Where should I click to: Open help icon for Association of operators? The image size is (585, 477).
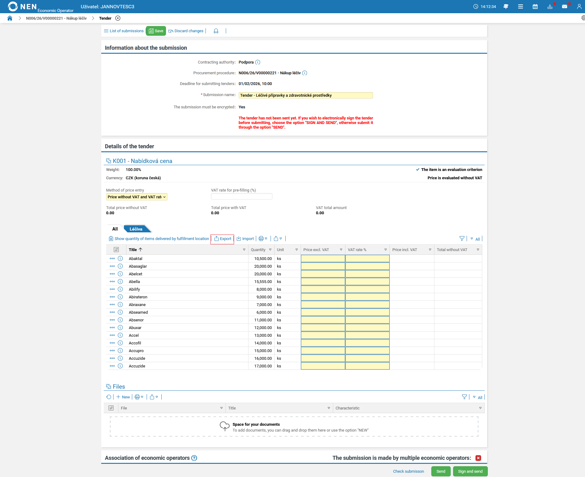pyautogui.click(x=194, y=458)
